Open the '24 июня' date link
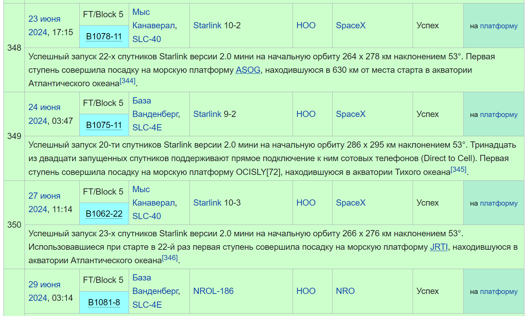The image size is (531, 316). [x=44, y=107]
